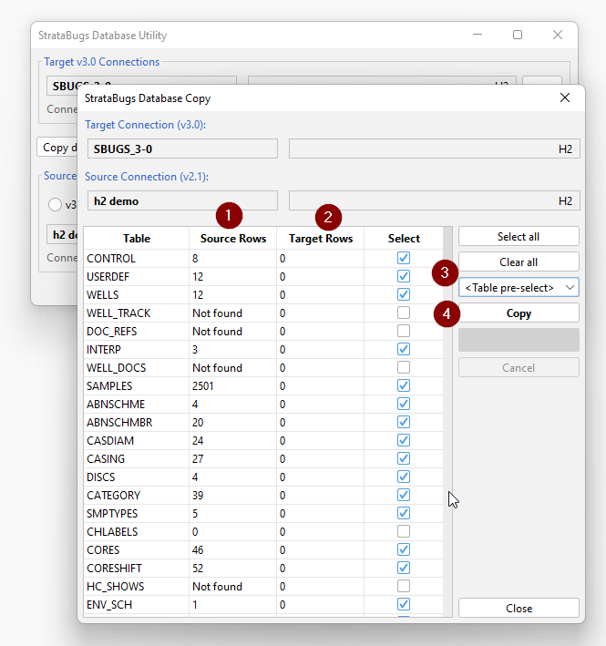Click the target connection H2 type field

(434, 149)
